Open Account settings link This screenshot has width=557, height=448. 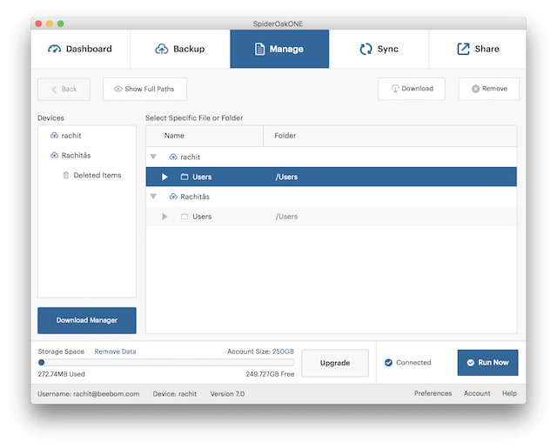point(477,394)
